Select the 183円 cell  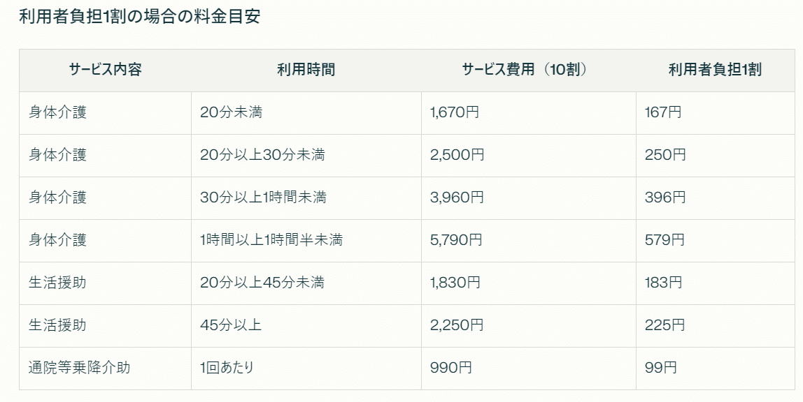[715, 283]
